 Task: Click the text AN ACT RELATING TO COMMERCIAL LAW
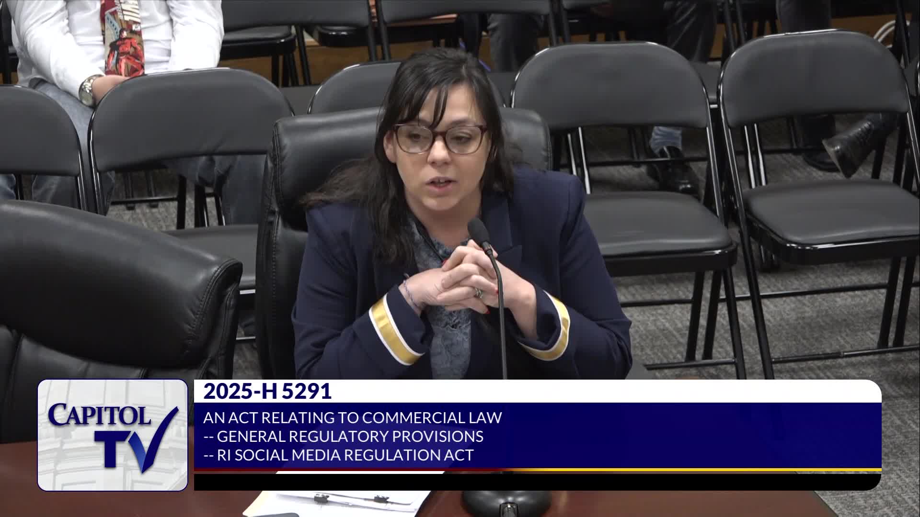point(353,417)
